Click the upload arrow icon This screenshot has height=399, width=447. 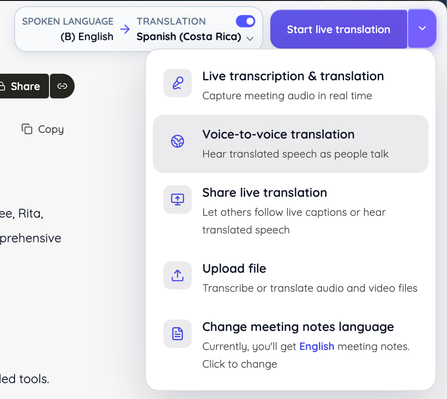pyautogui.click(x=178, y=275)
